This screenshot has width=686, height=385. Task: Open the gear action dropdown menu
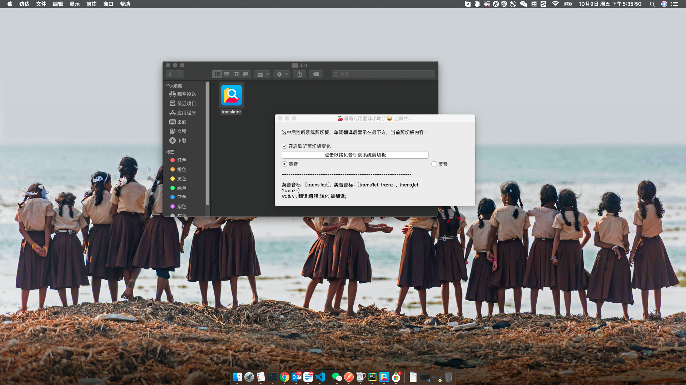pos(282,74)
